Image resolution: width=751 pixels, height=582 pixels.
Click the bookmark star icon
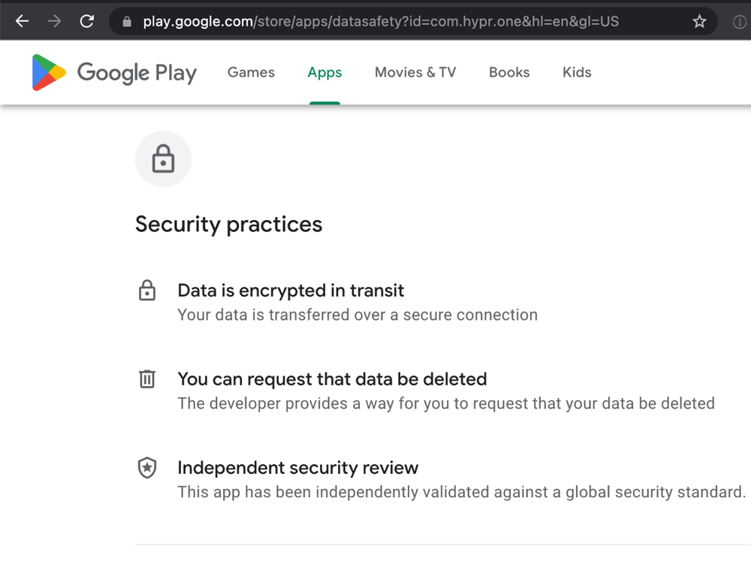(699, 21)
